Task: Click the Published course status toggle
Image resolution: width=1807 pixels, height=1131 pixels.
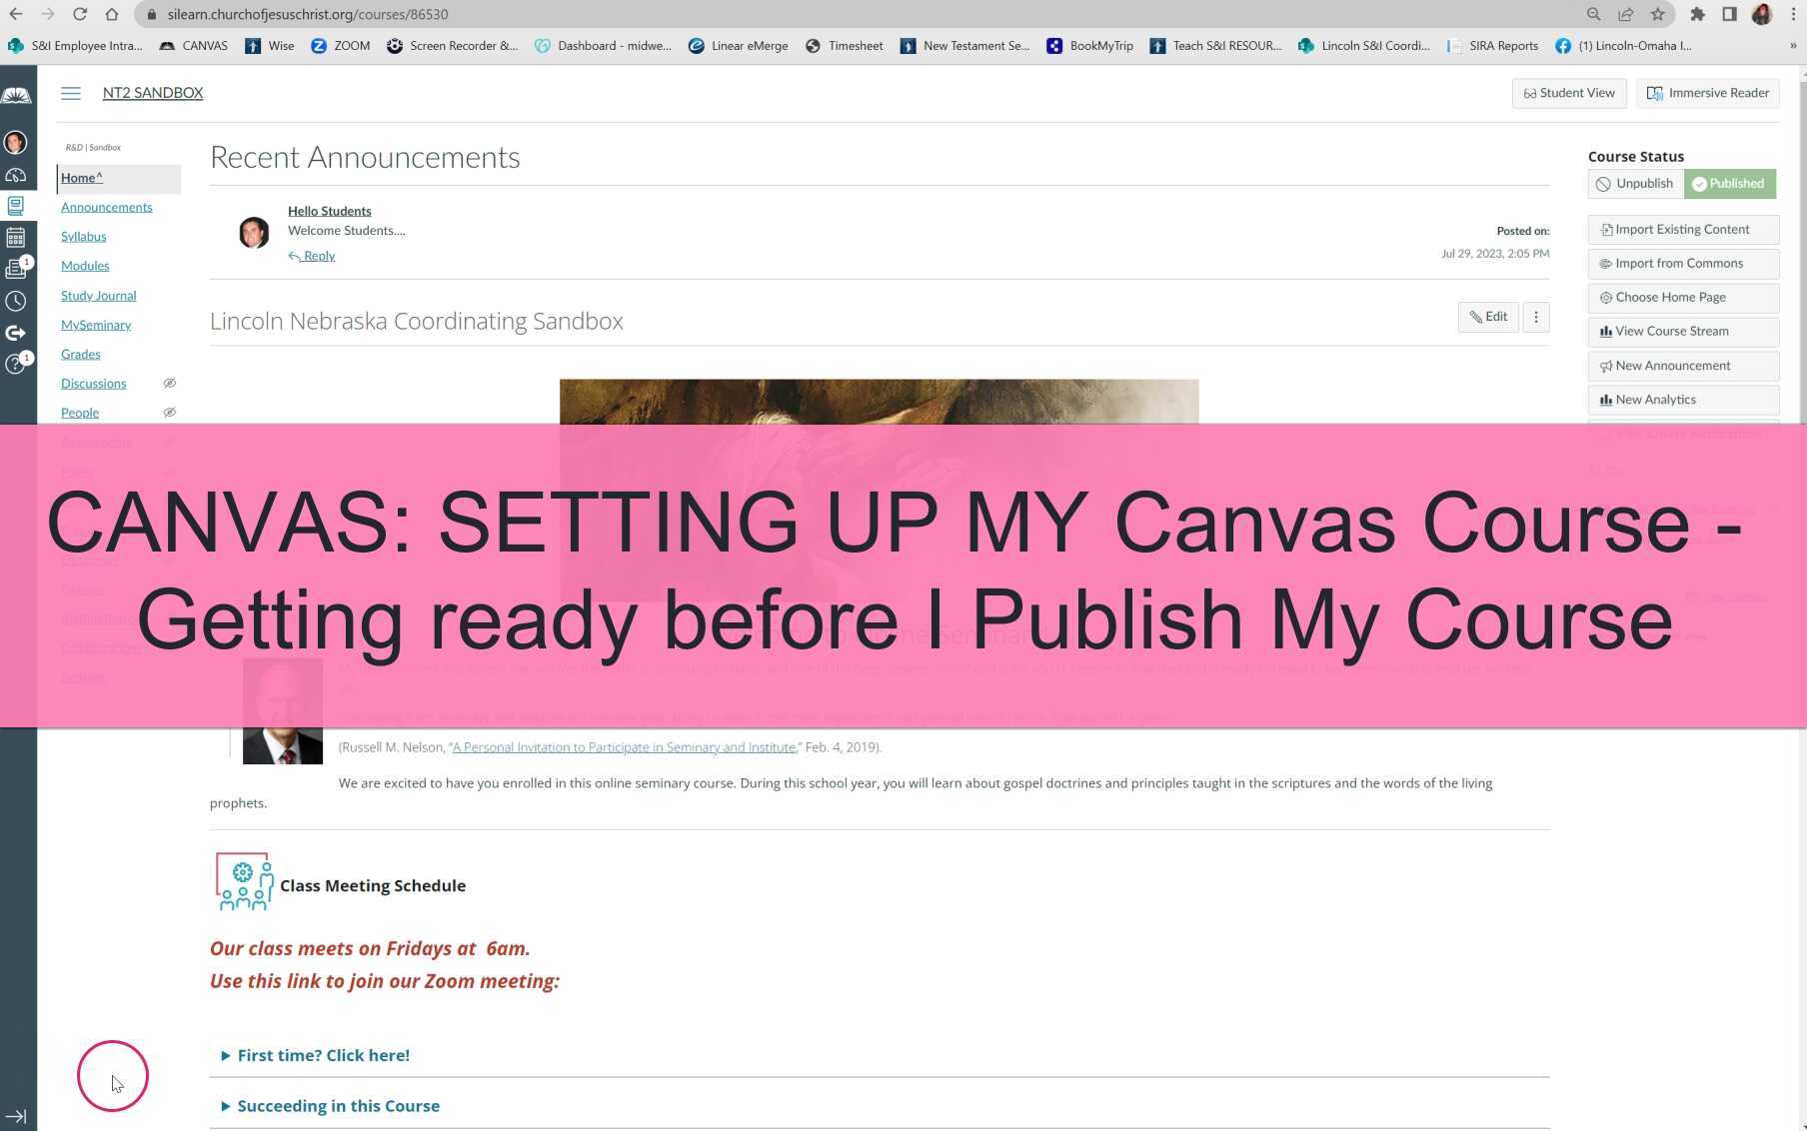Action: point(1729,183)
